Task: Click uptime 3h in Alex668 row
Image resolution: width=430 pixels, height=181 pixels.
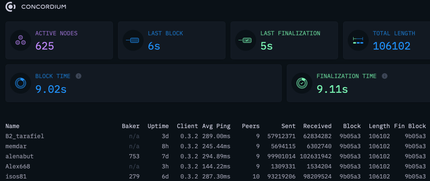Action: coord(165,166)
